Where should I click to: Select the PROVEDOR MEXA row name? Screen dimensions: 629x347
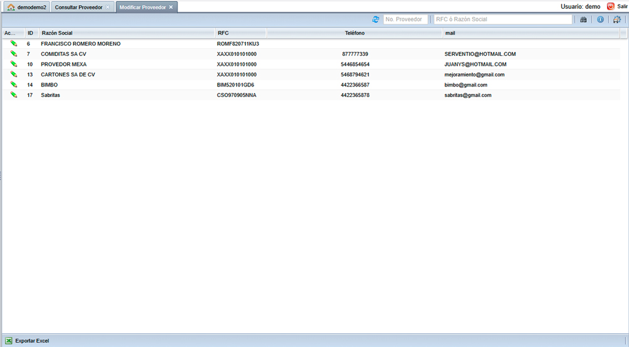pos(63,65)
